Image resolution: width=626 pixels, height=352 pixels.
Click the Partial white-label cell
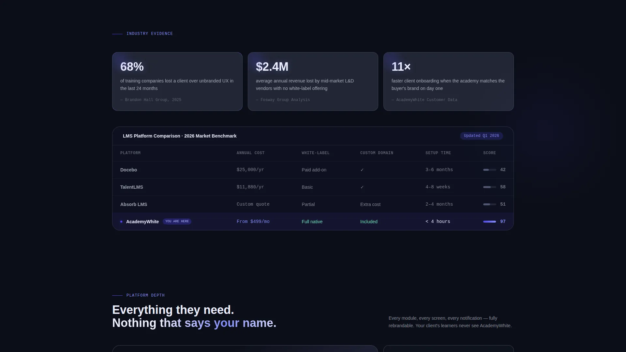tap(308, 204)
